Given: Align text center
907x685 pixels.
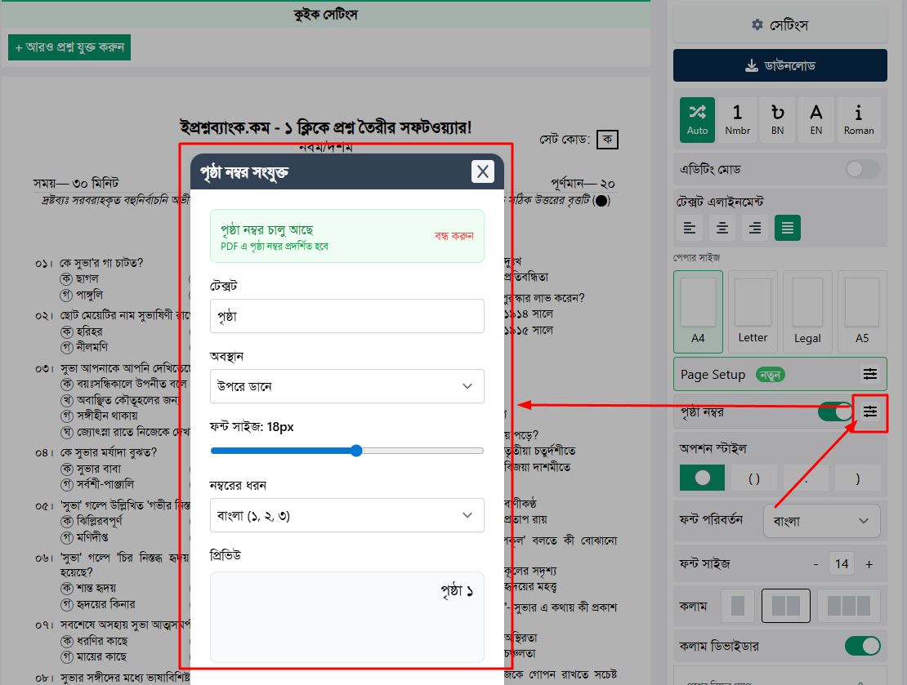Looking at the screenshot, I should tap(722, 228).
